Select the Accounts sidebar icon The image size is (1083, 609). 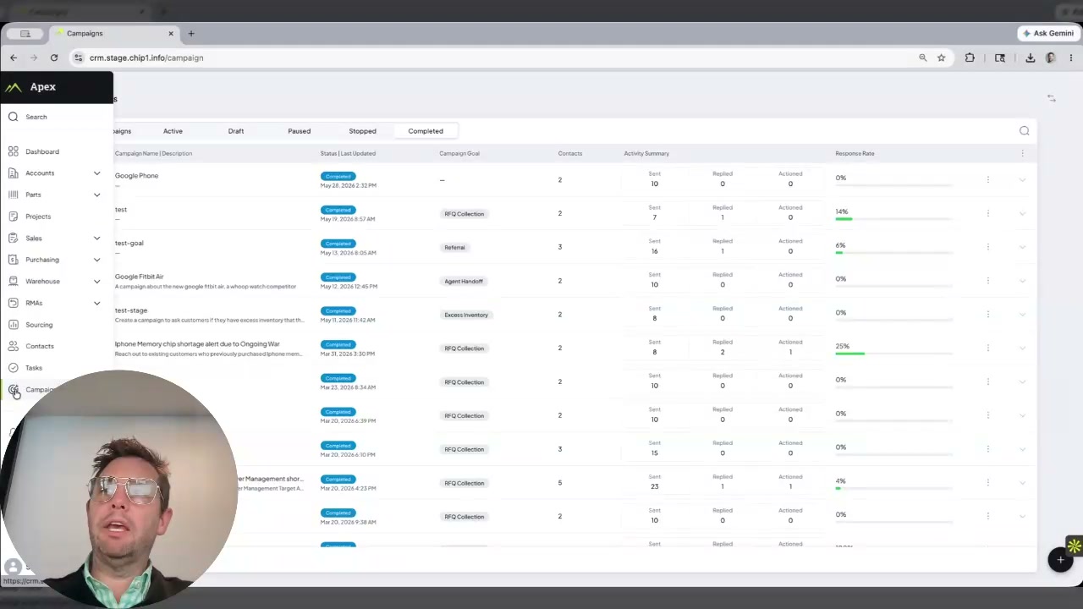point(13,173)
